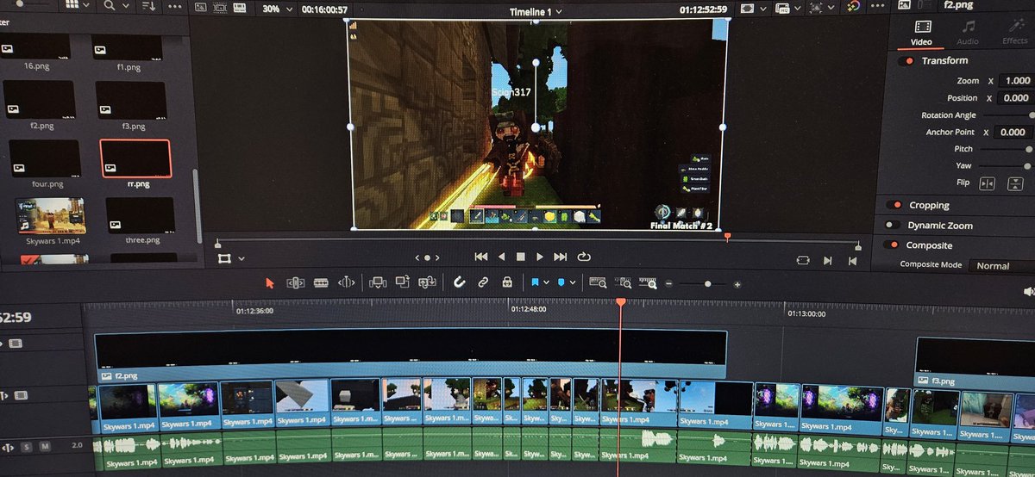Expand the Dynamic Zoom section header
Image resolution: width=1035 pixels, height=477 pixels.
click(x=940, y=226)
